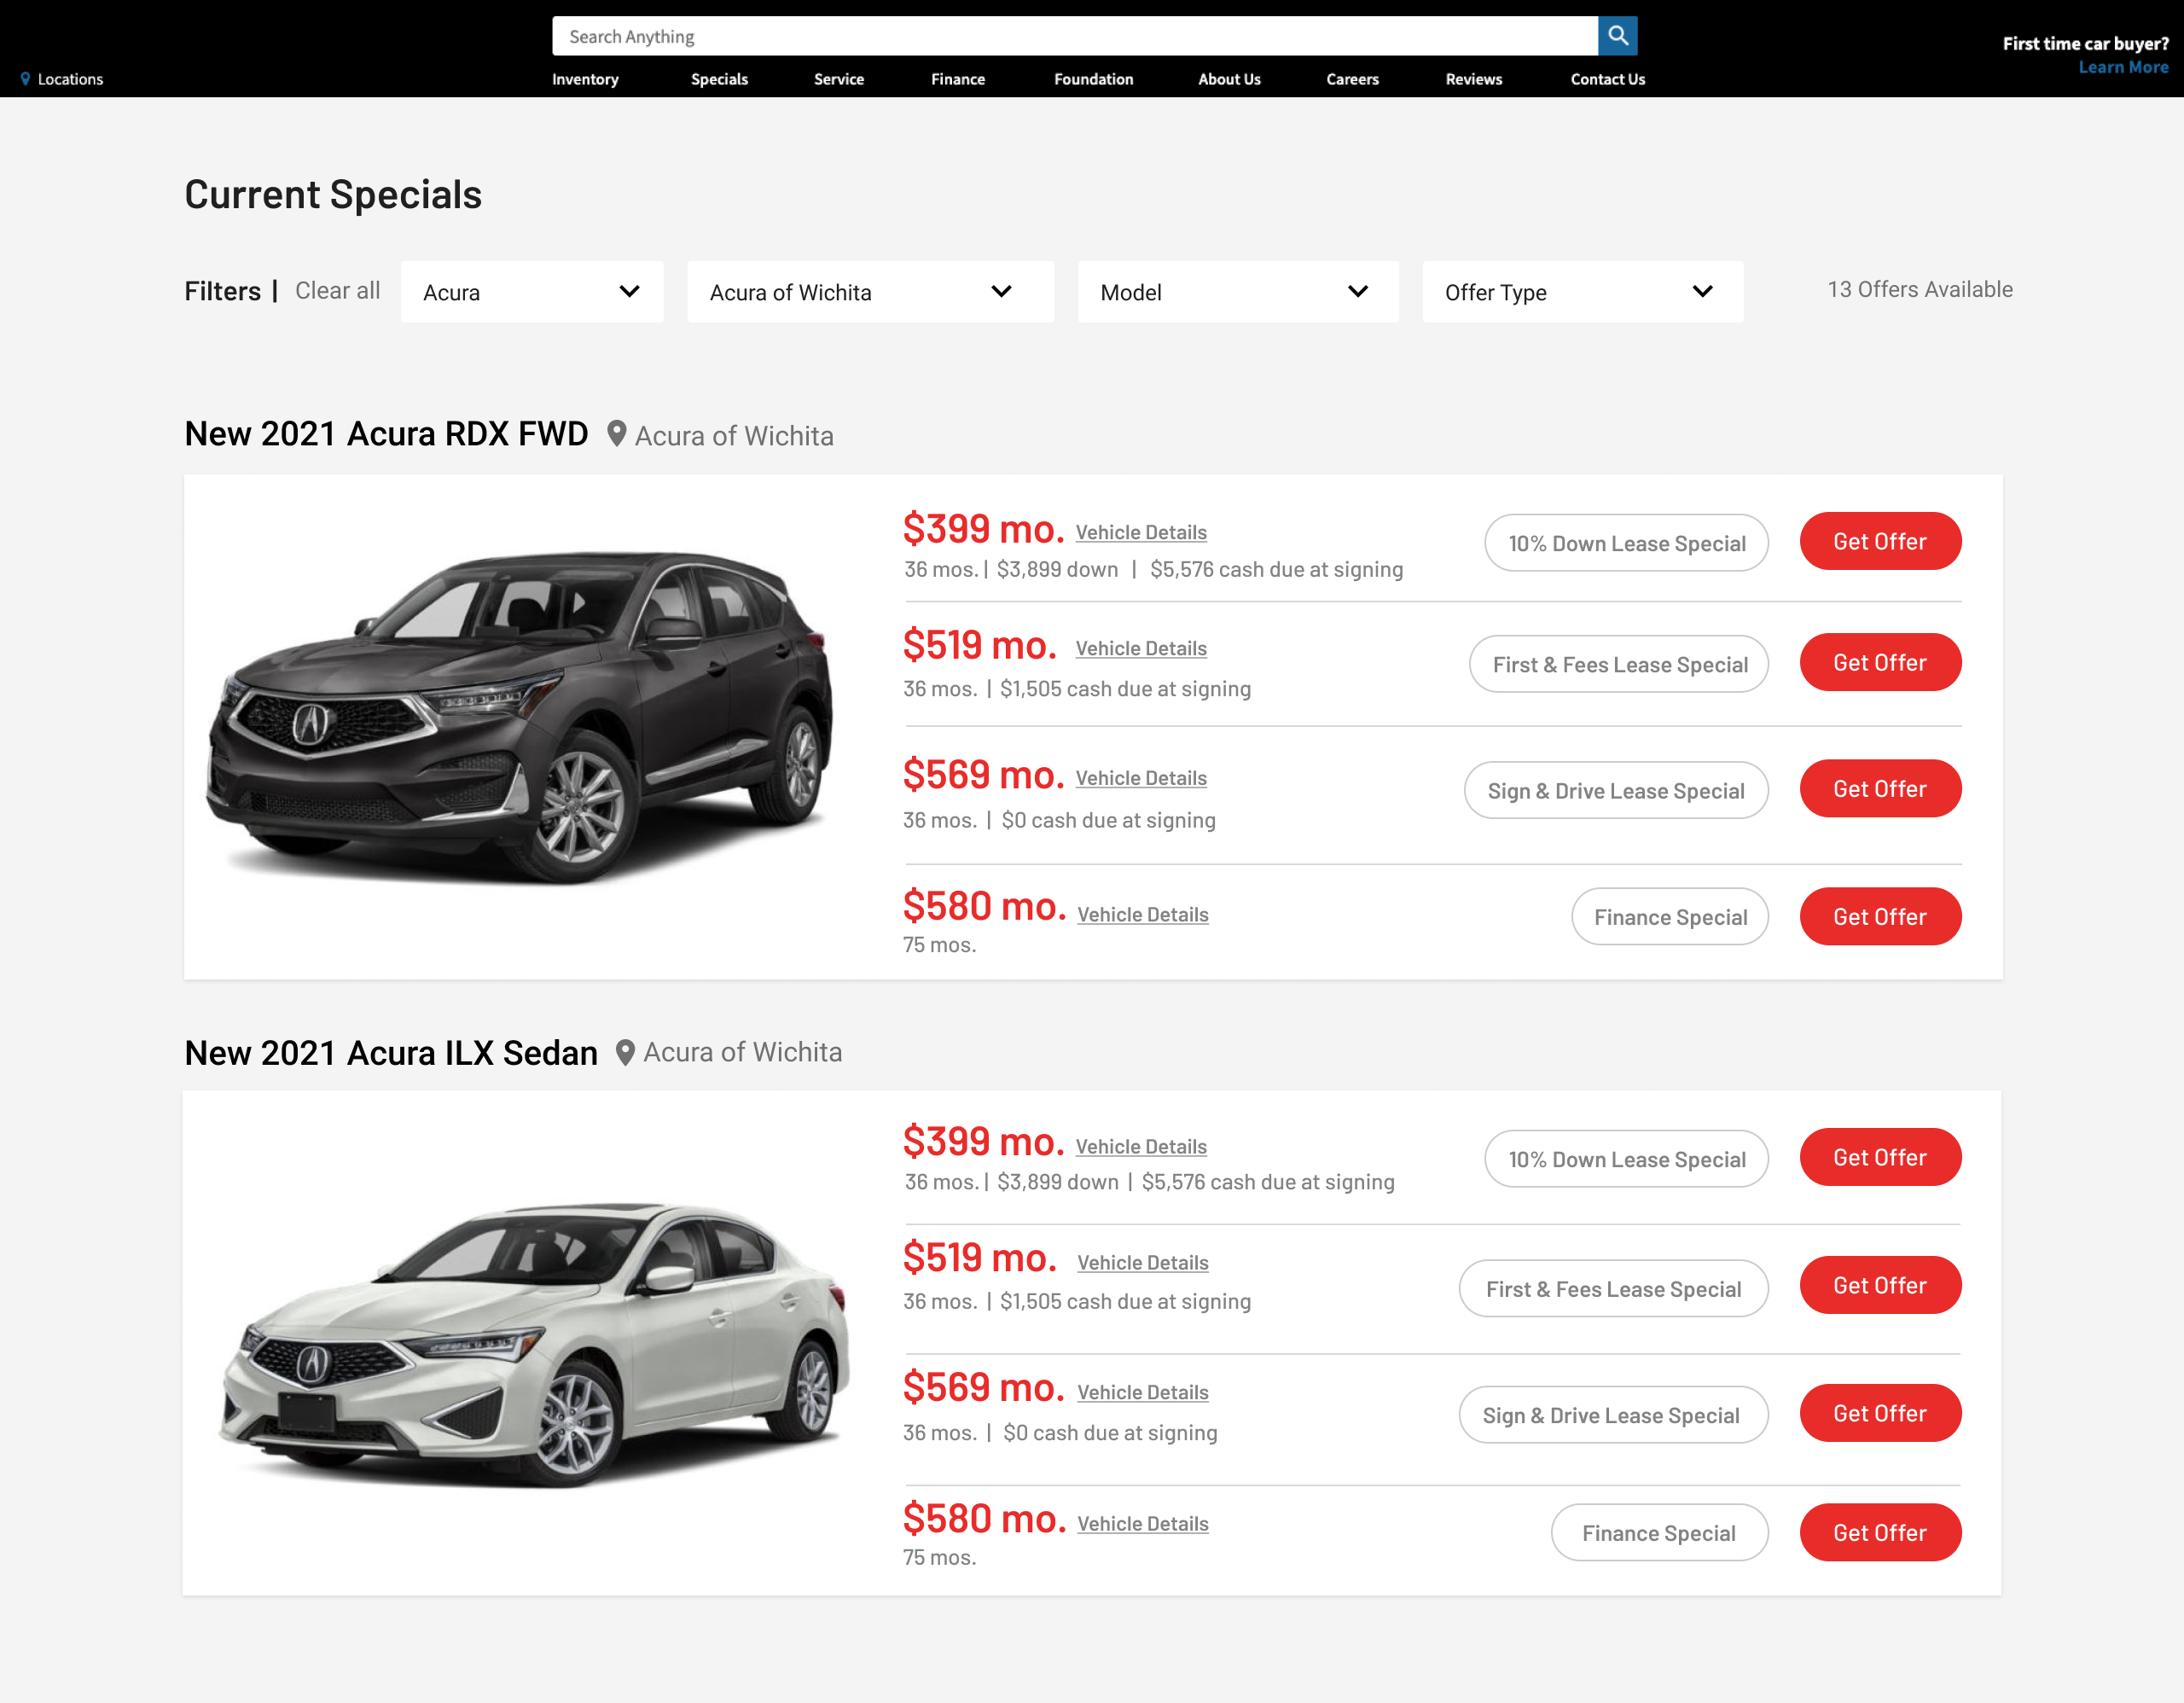
Task: Click the Search Anything input field
Action: pyautogui.click(x=1075, y=36)
